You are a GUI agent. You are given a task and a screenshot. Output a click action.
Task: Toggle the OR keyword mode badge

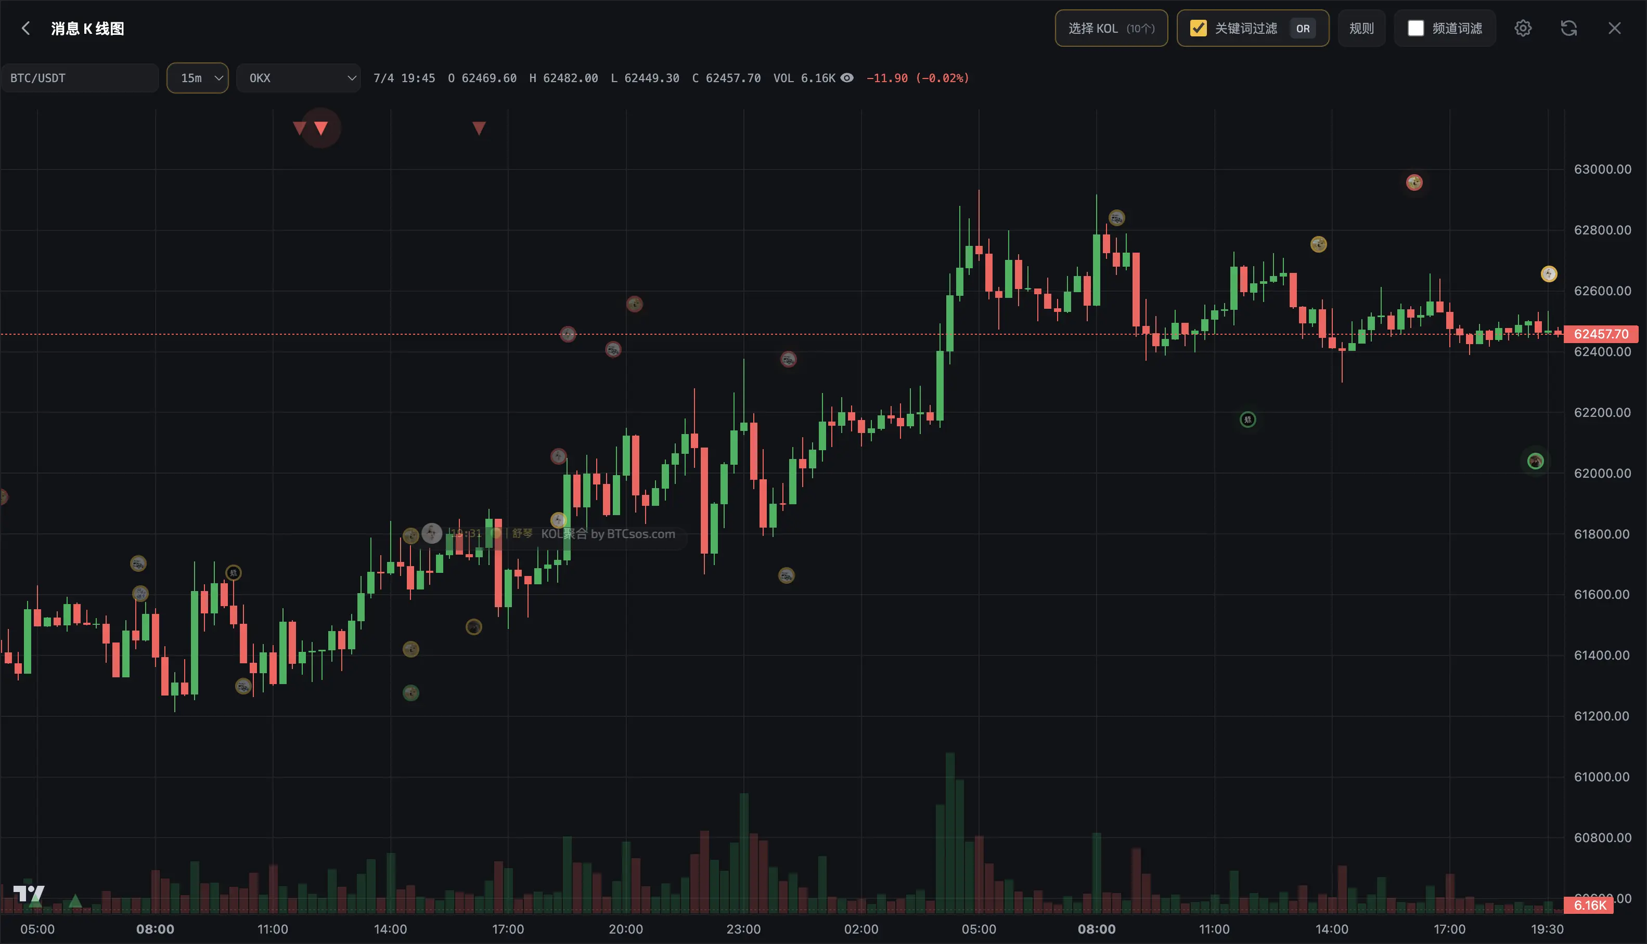[x=1303, y=29]
